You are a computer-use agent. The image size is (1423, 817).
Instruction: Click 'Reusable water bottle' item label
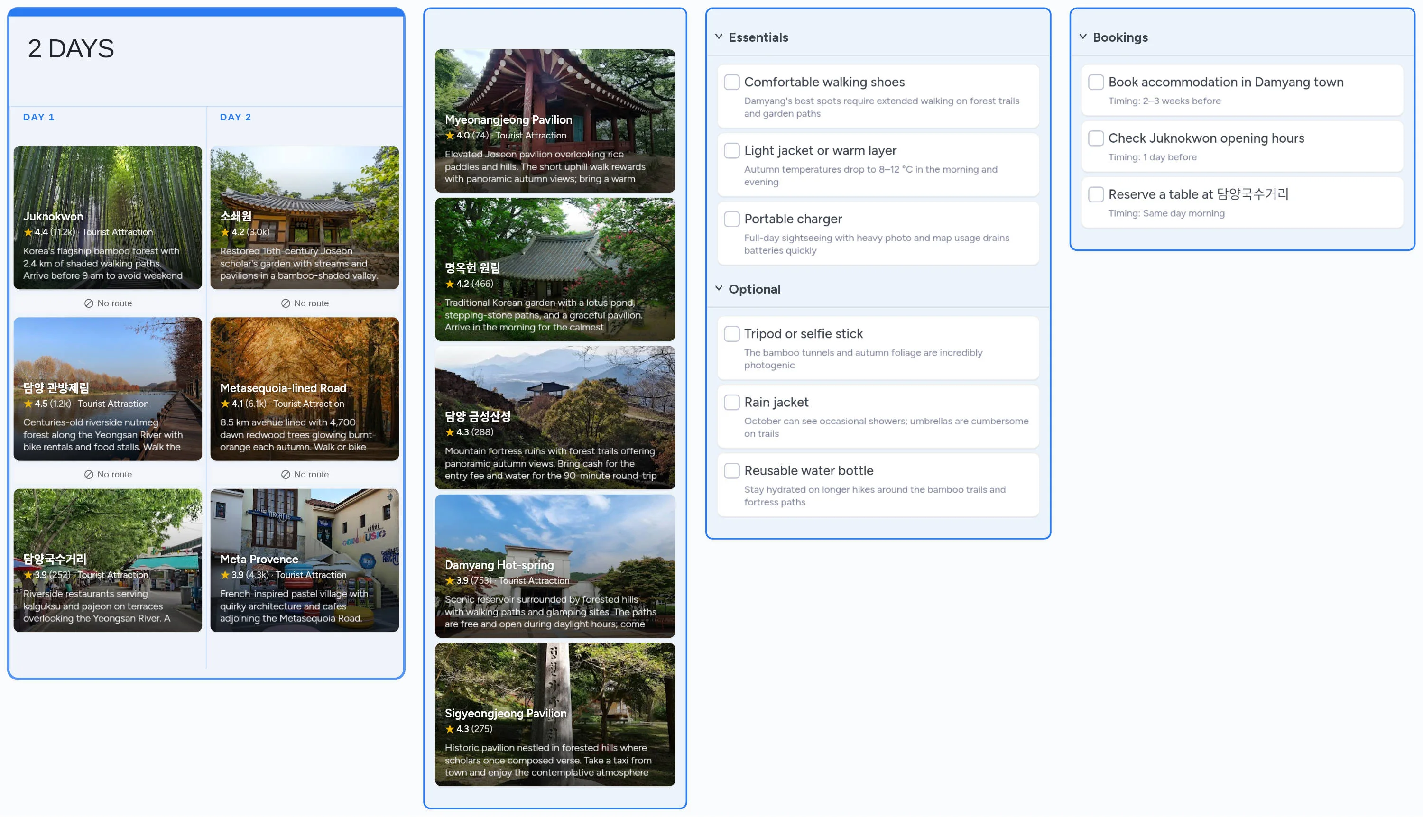pyautogui.click(x=808, y=471)
